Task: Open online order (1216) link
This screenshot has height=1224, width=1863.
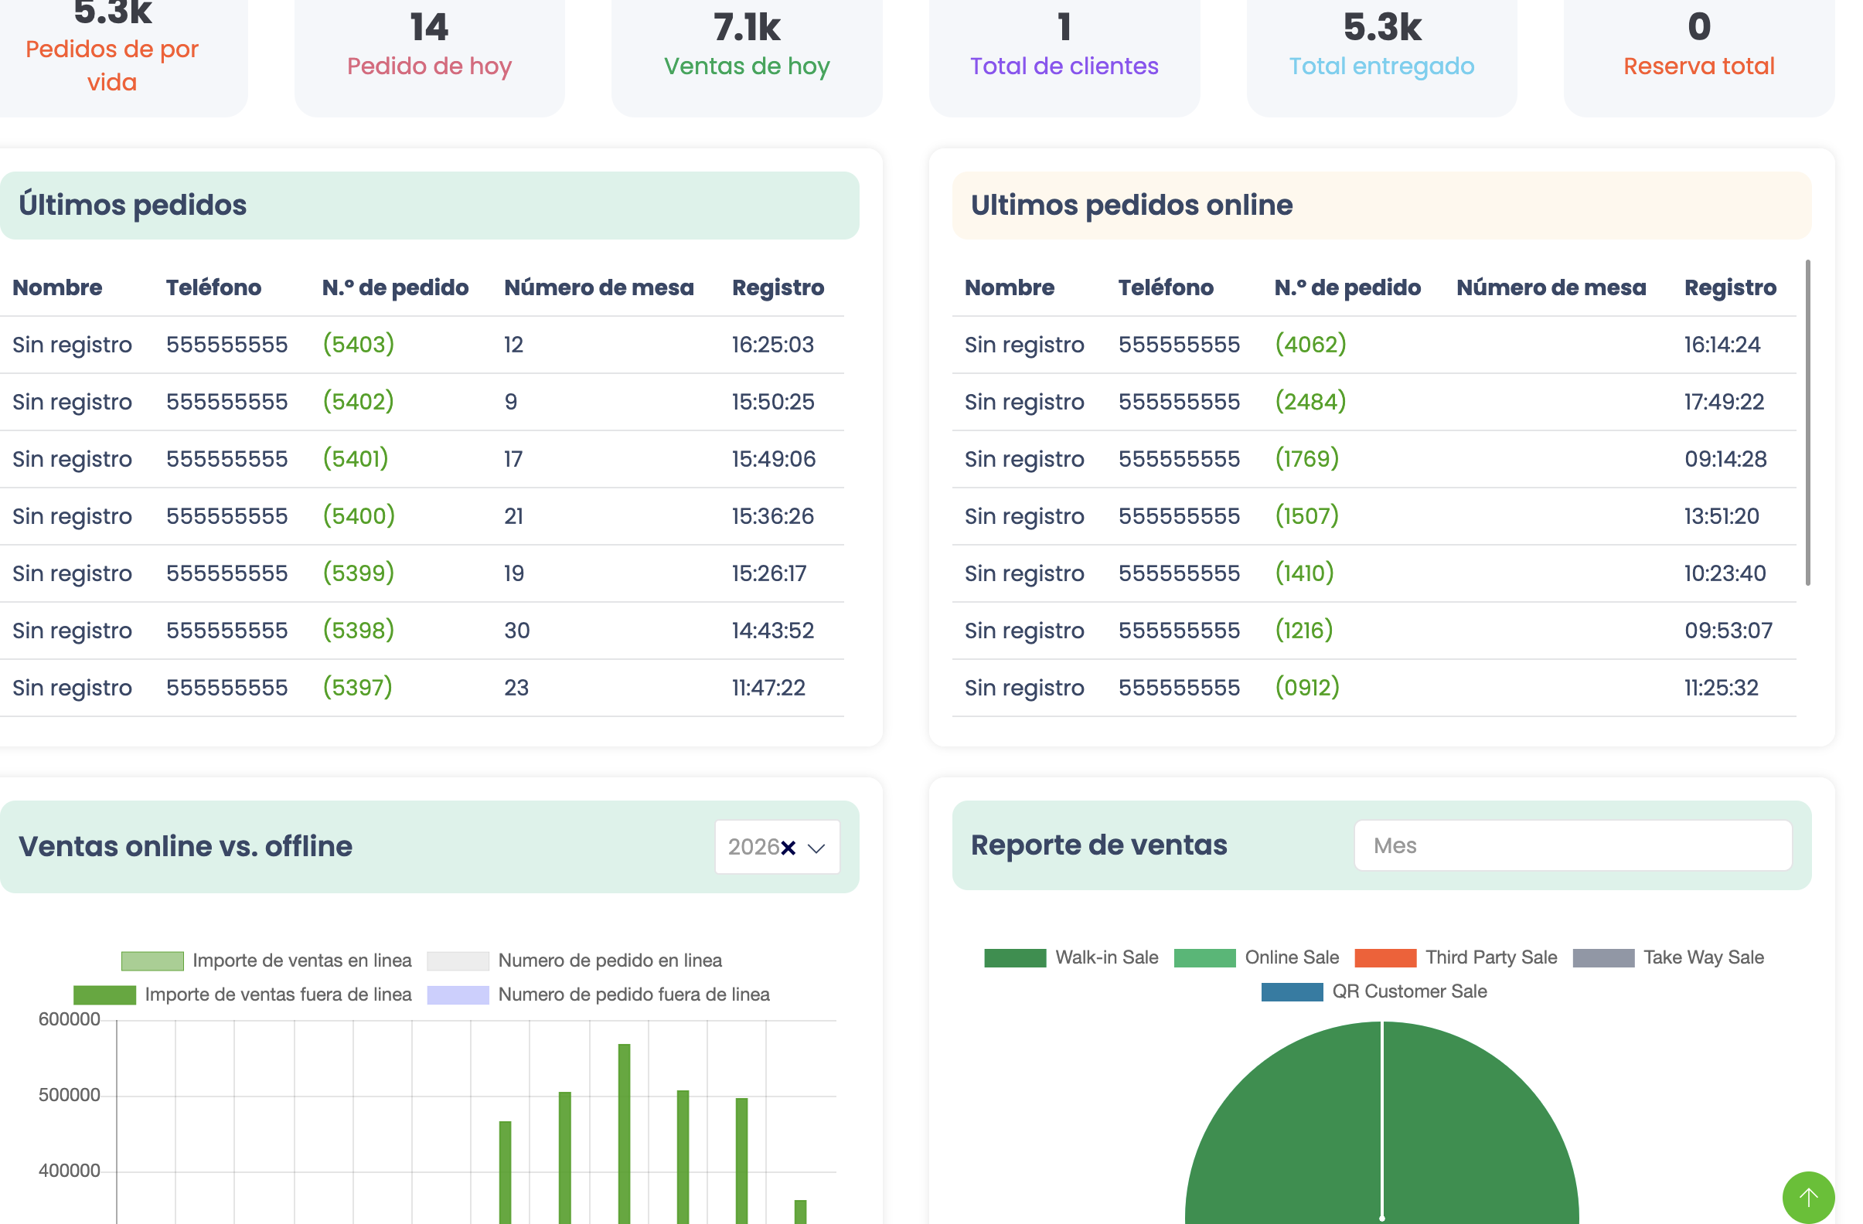Action: click(x=1303, y=630)
